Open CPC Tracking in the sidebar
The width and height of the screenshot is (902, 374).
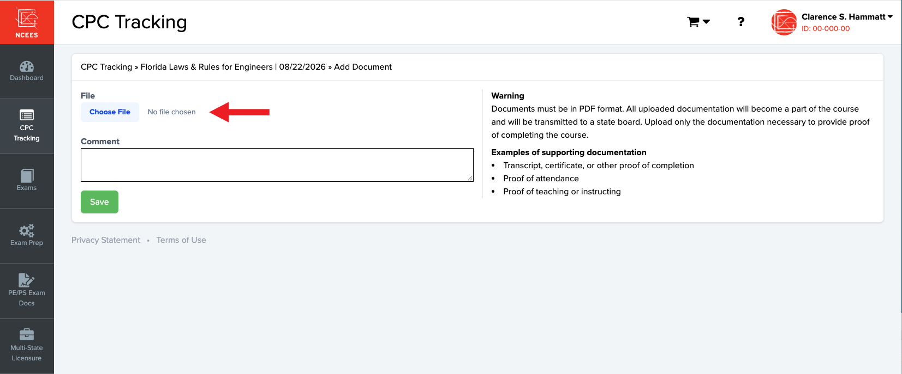point(27,126)
